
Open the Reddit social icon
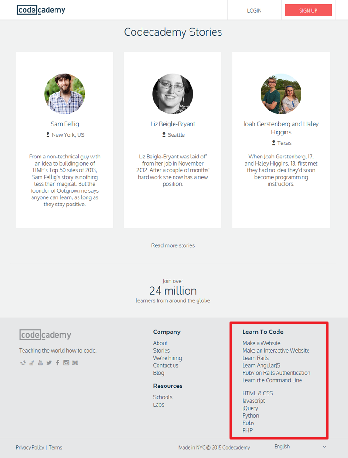[x=23, y=363]
